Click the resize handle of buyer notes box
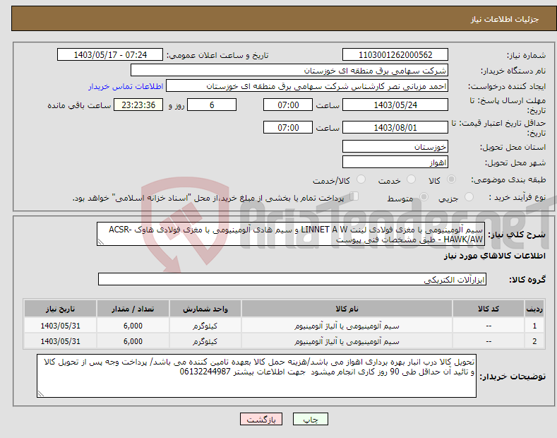Image resolution: width=557 pixels, height=438 pixels. [41, 393]
